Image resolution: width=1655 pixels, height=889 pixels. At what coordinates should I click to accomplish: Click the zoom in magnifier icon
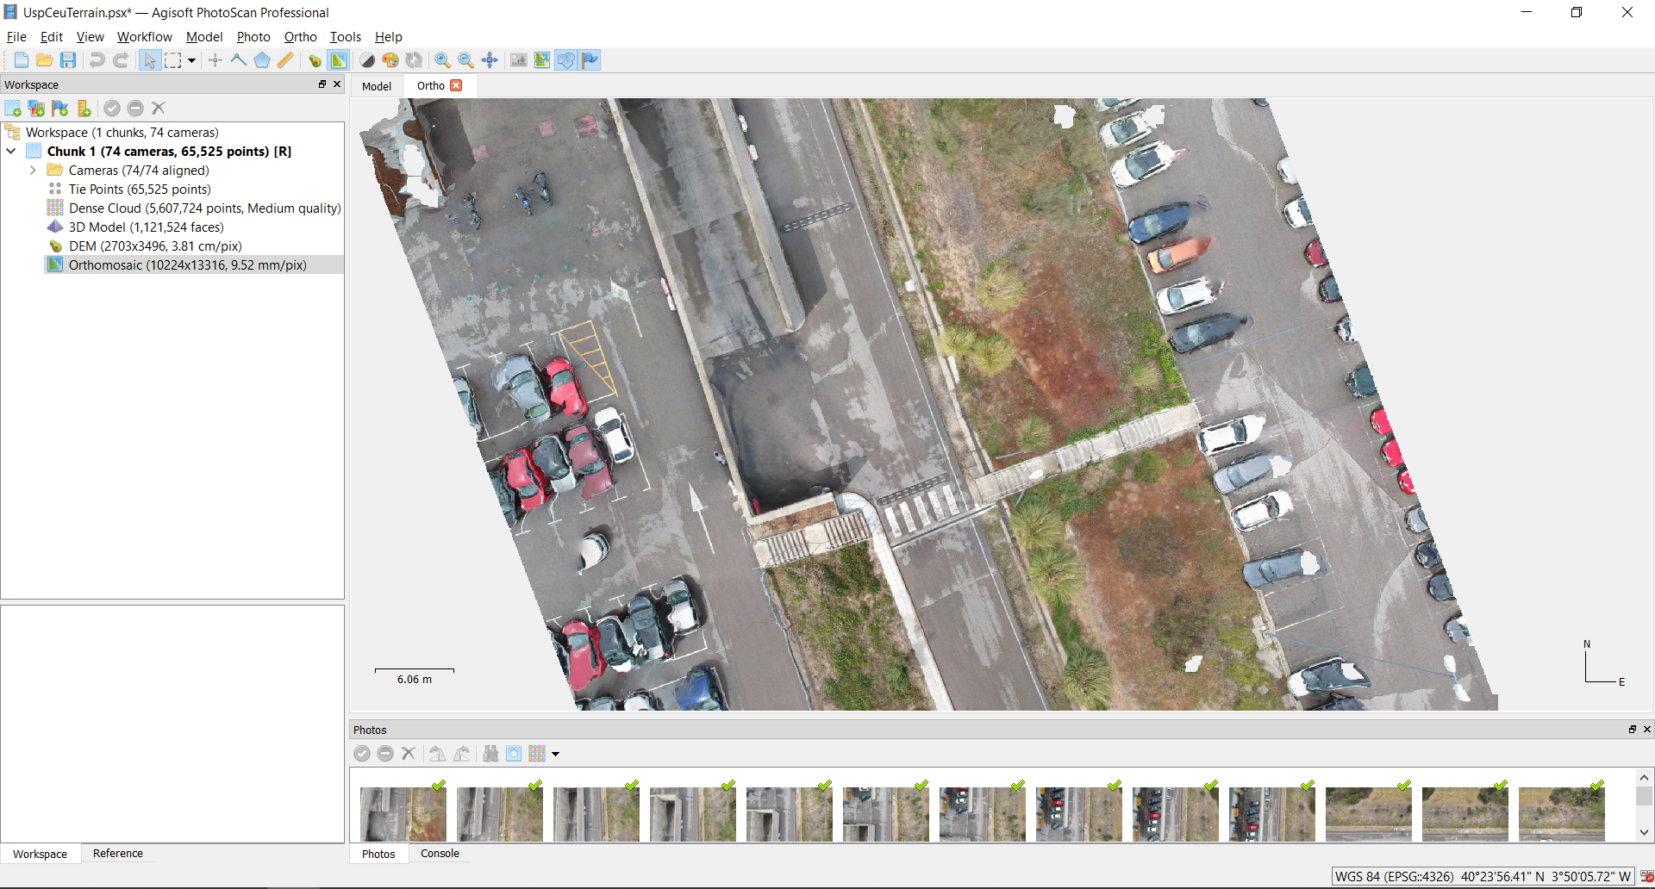[x=442, y=60]
